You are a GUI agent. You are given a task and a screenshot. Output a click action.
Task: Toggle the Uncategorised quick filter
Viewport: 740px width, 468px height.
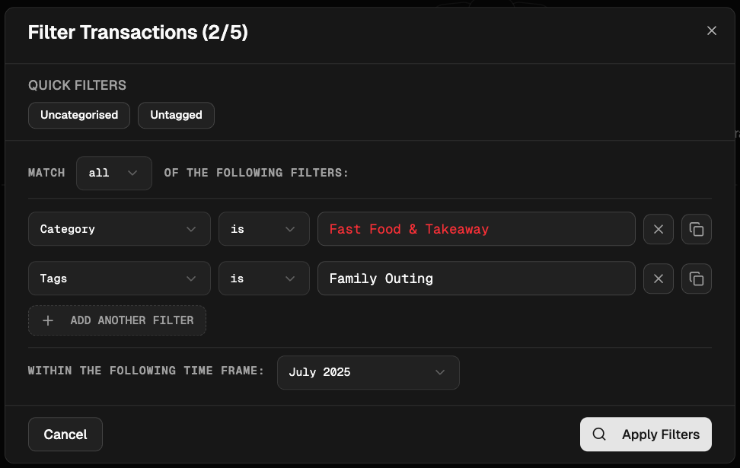point(78,115)
